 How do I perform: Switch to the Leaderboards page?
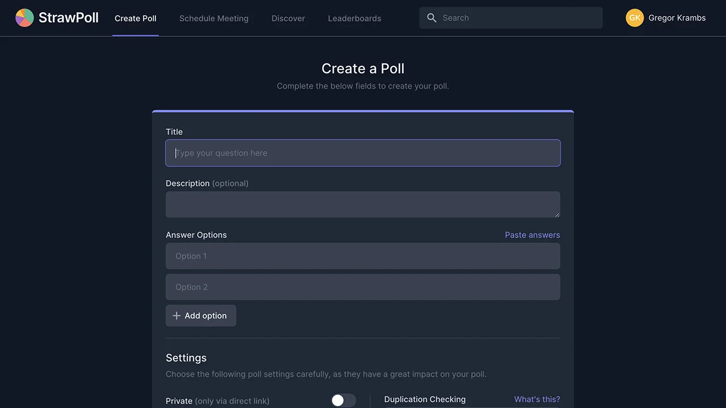[x=354, y=18]
